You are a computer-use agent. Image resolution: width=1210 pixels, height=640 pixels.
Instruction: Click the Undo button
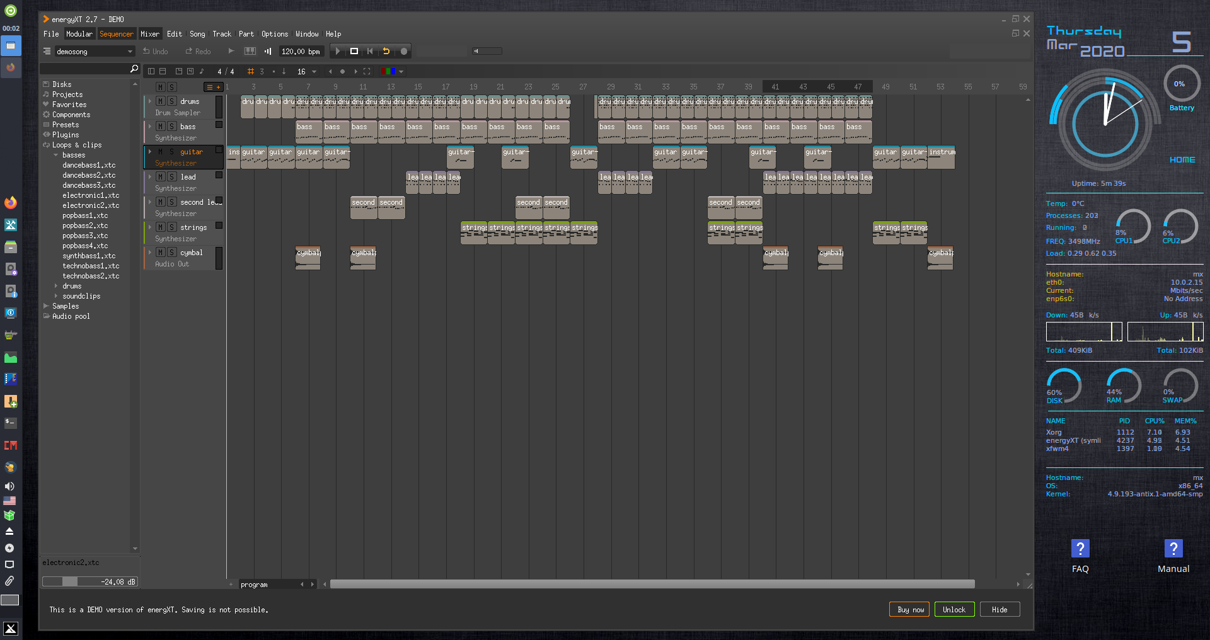(156, 52)
